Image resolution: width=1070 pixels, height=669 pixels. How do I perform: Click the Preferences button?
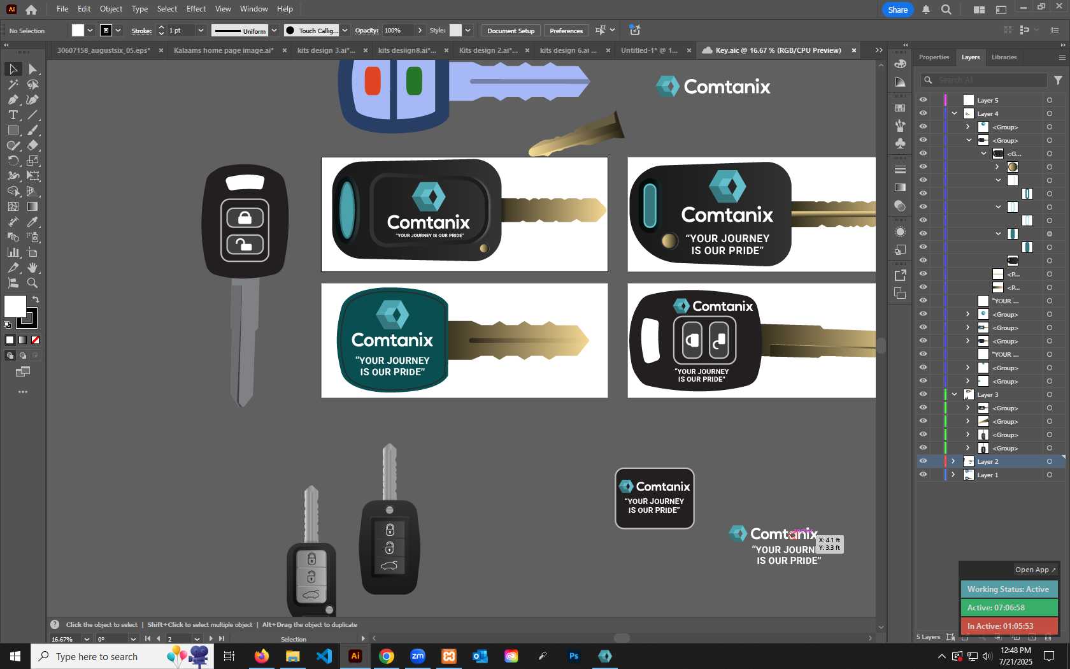[566, 31]
